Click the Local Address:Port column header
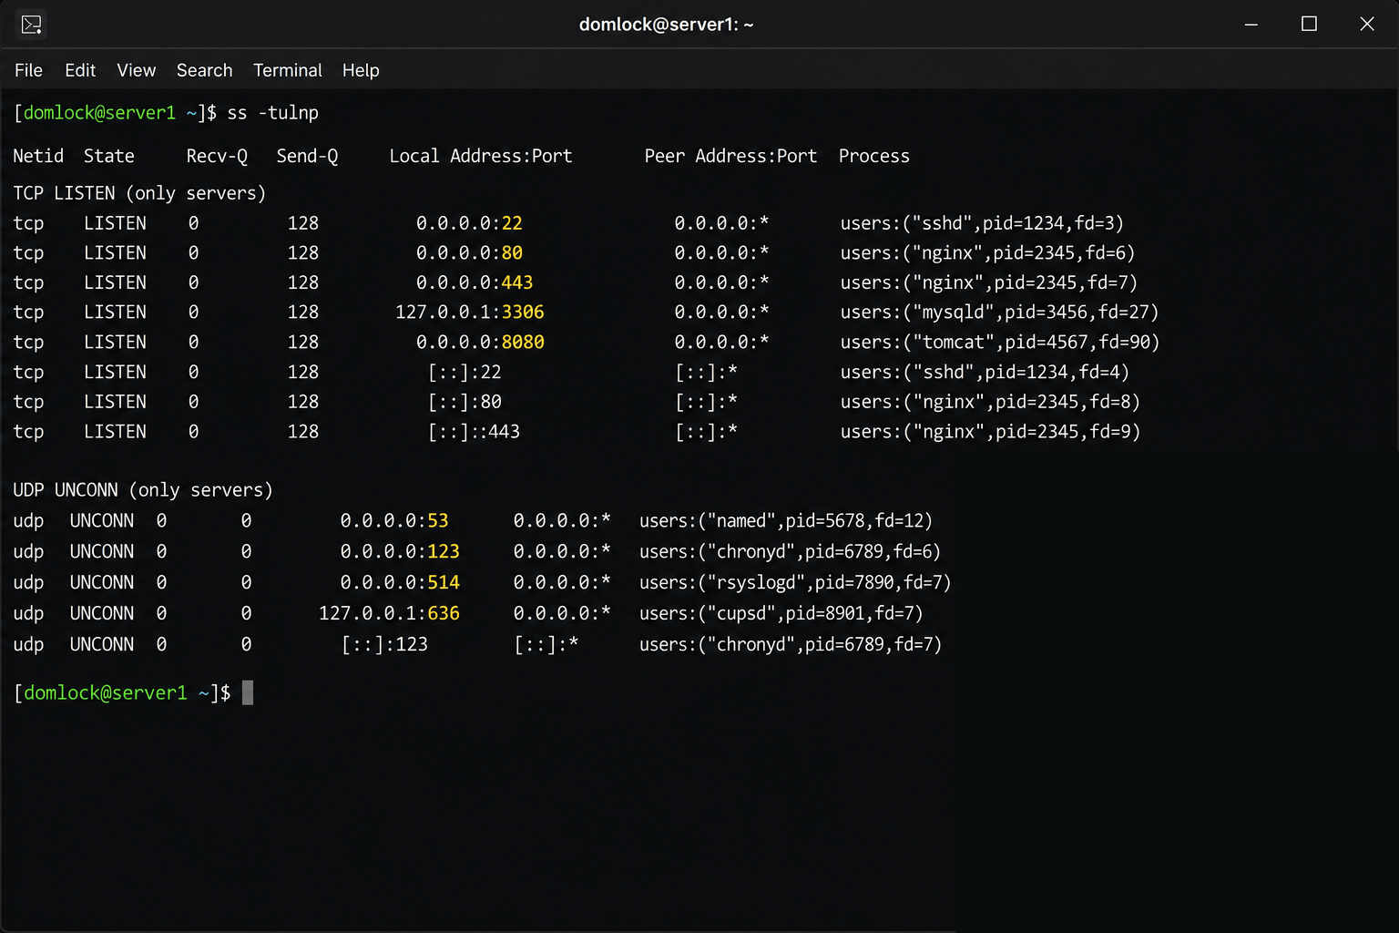The image size is (1399, 933). pyautogui.click(x=481, y=156)
